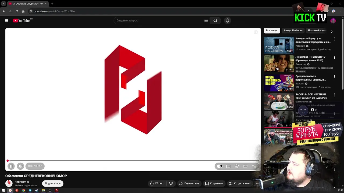The image size is (344, 193).
Task: Open the tab search dropdown
Action: (x=3, y=3)
